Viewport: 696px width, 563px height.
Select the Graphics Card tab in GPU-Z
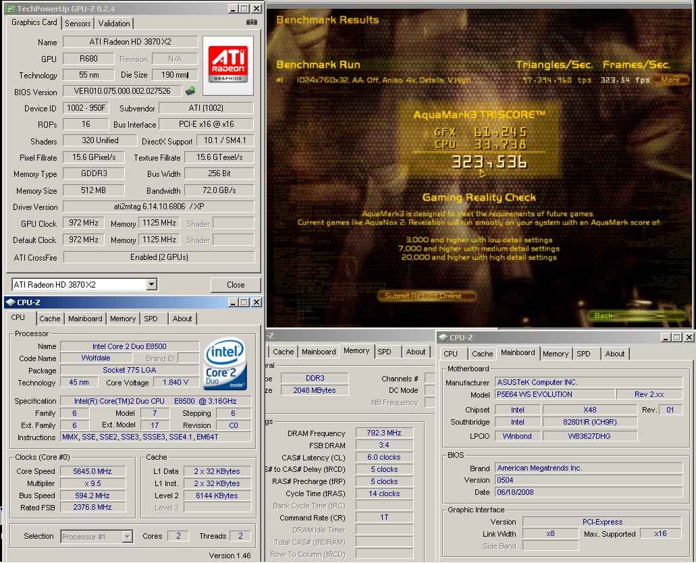[34, 22]
